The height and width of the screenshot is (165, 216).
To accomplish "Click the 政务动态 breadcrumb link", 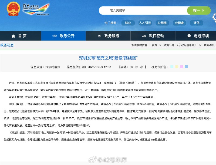I will (209, 45).
